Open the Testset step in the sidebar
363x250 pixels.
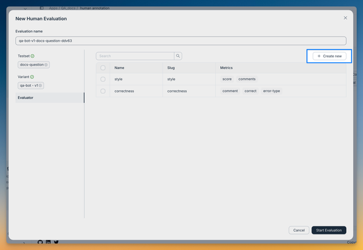24,56
